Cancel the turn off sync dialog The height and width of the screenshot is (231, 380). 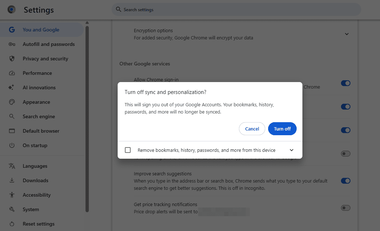point(252,129)
